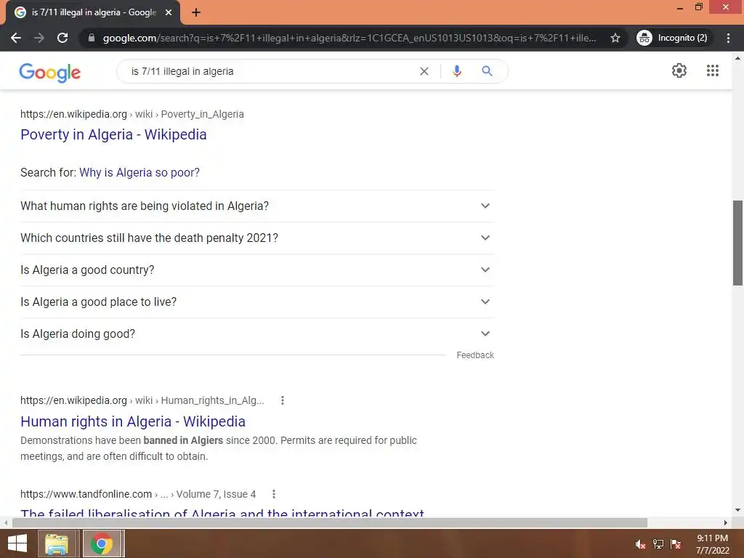Open Google search settings gear
The height and width of the screenshot is (558, 744).
click(x=679, y=70)
